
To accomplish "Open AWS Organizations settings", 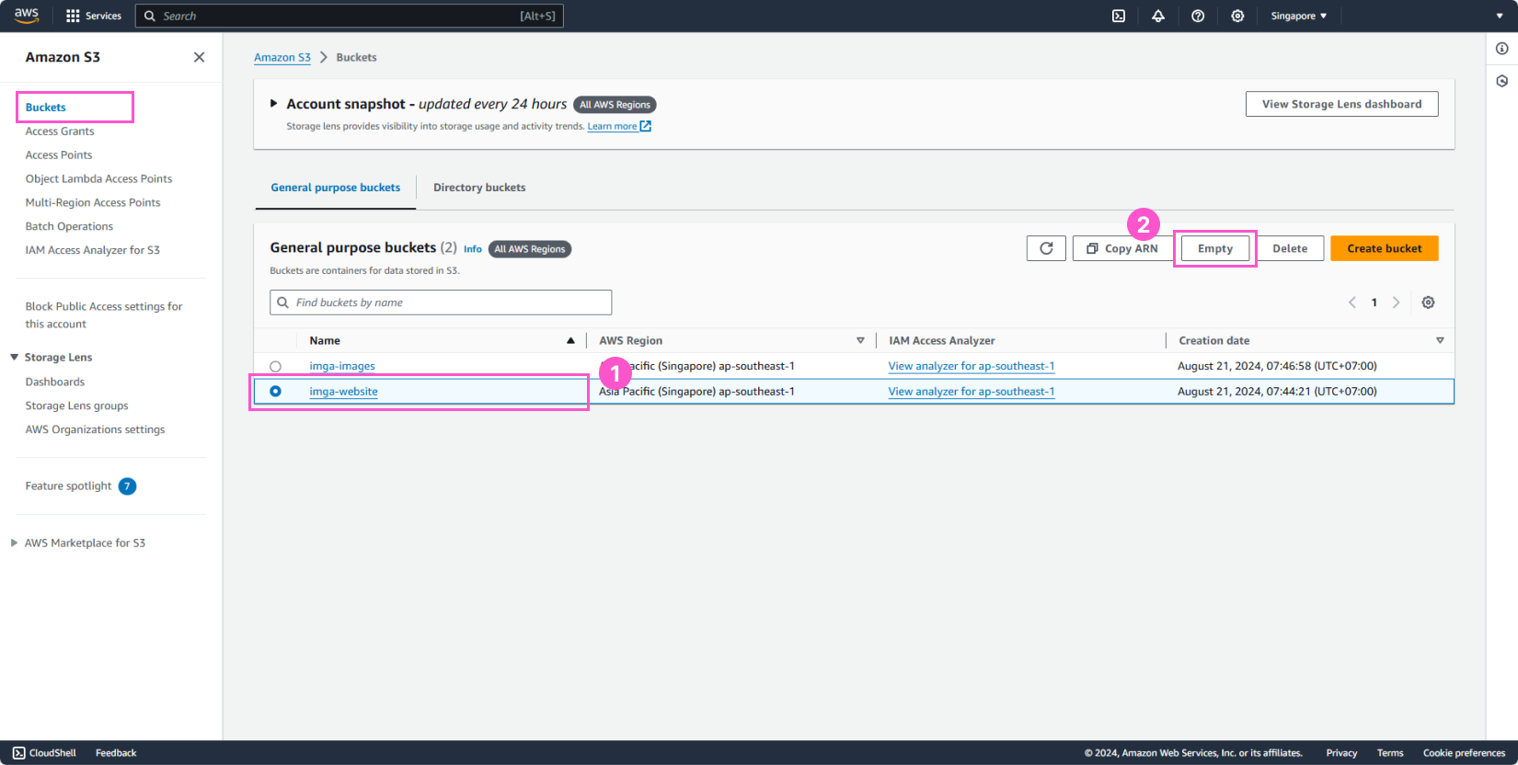I will [95, 429].
